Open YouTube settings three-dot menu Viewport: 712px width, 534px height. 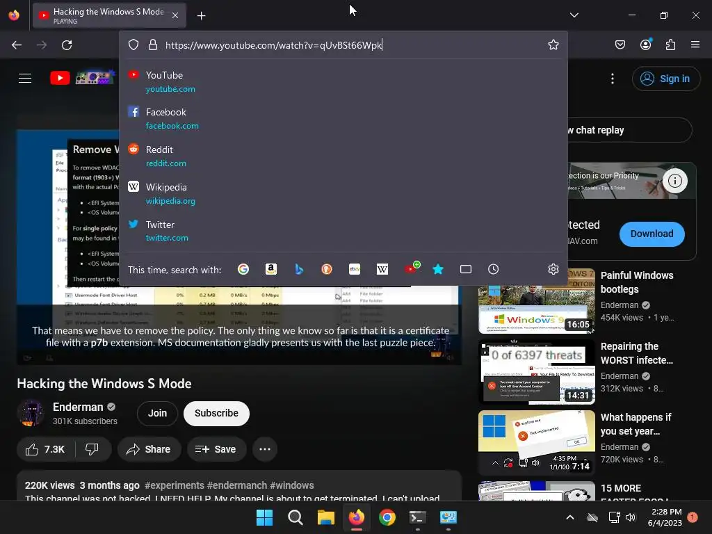tap(613, 79)
